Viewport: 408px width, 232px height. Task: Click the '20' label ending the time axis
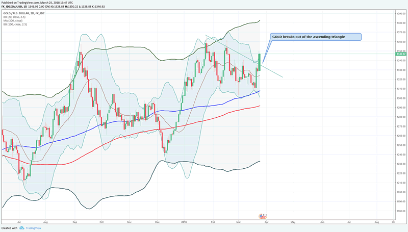pos(393,222)
